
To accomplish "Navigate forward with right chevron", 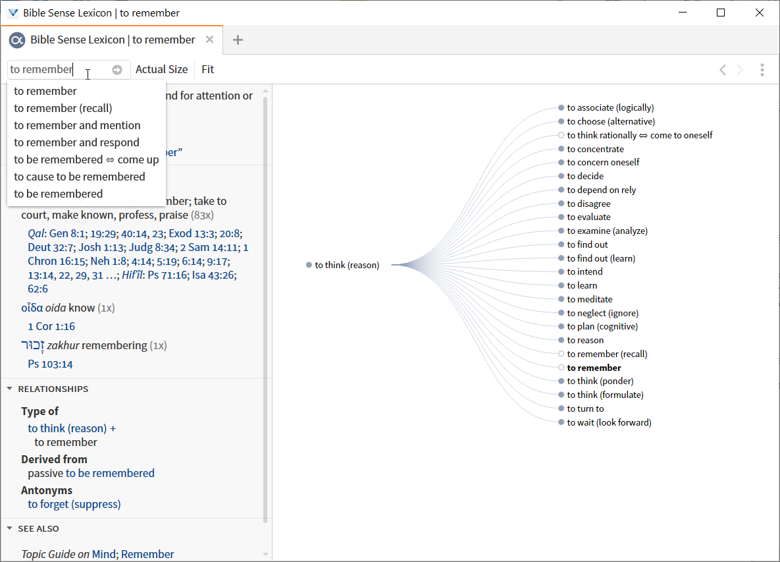I will coord(740,70).
